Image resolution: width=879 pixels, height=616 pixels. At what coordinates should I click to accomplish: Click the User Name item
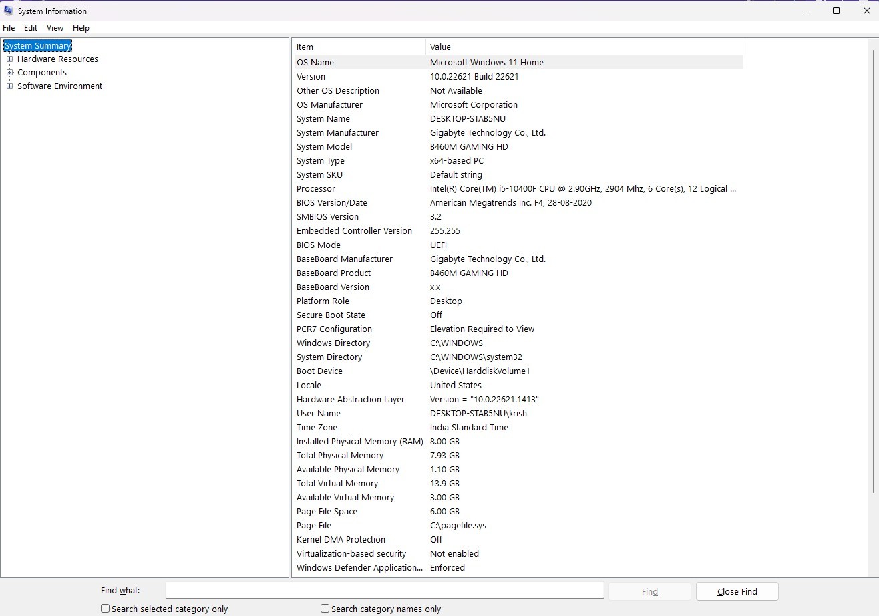point(319,414)
